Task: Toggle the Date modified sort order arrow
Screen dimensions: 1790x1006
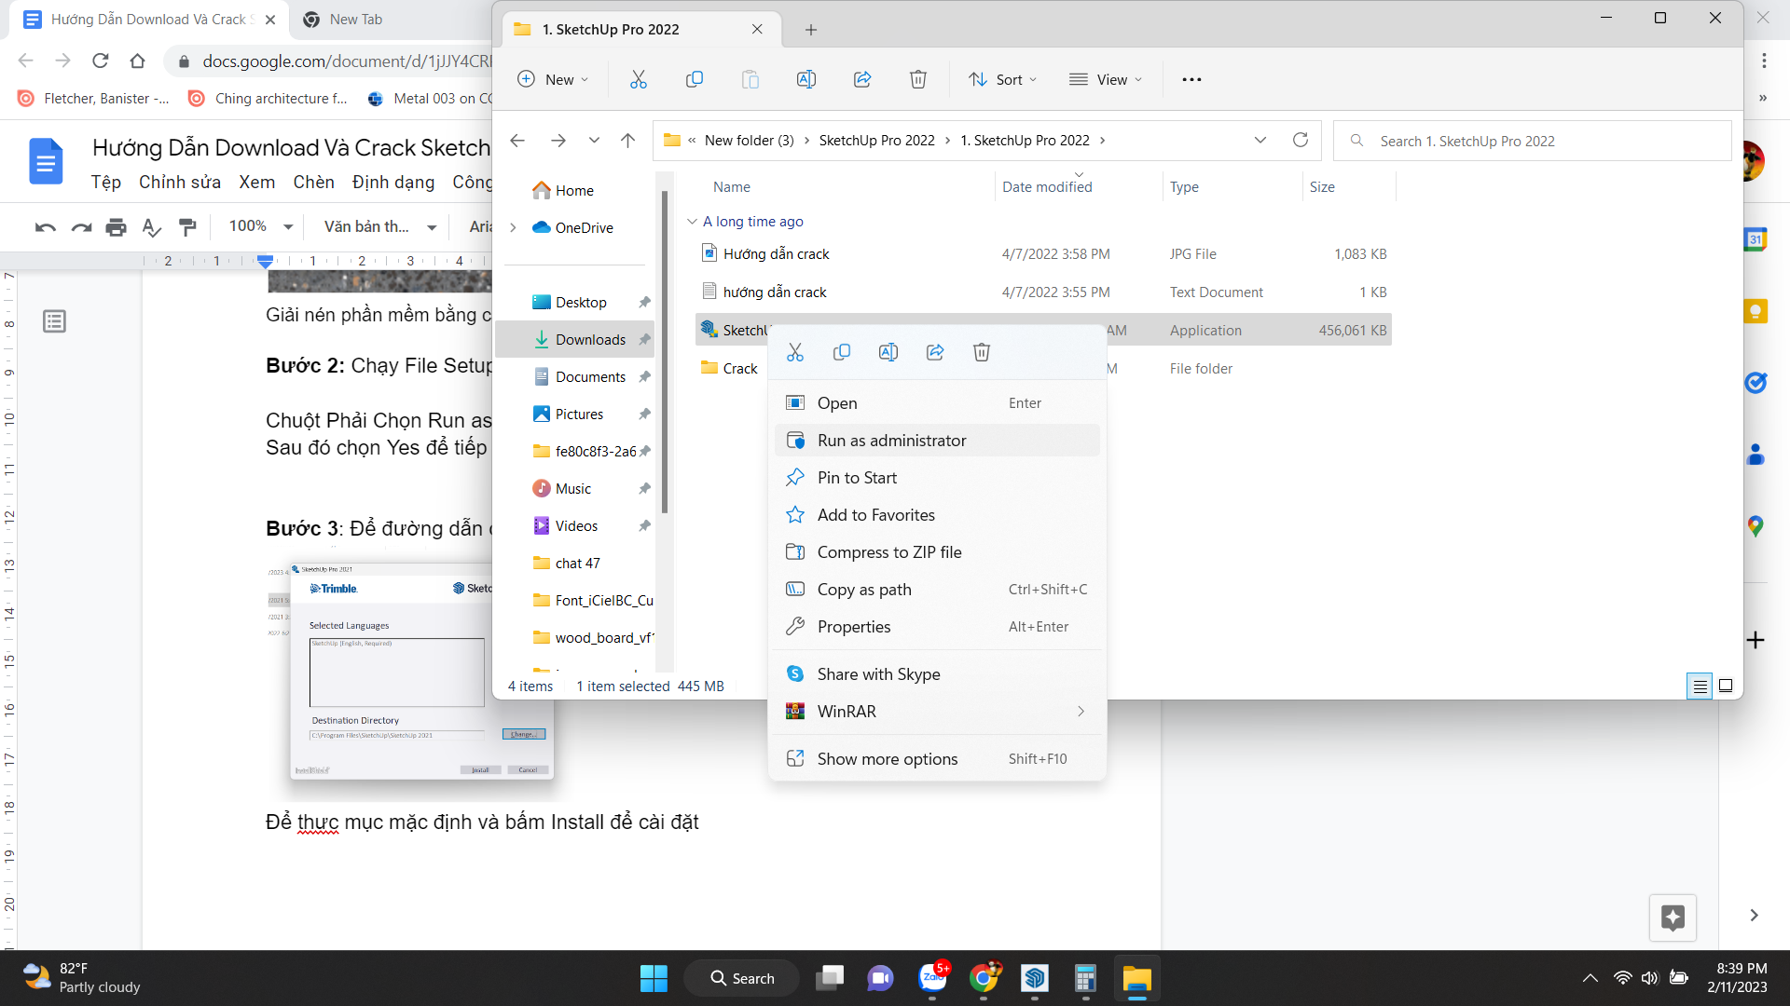Action: [x=1079, y=173]
